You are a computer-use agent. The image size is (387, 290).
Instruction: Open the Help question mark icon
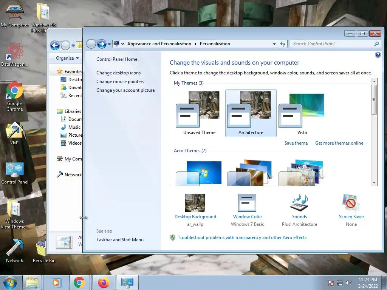pos(378,55)
